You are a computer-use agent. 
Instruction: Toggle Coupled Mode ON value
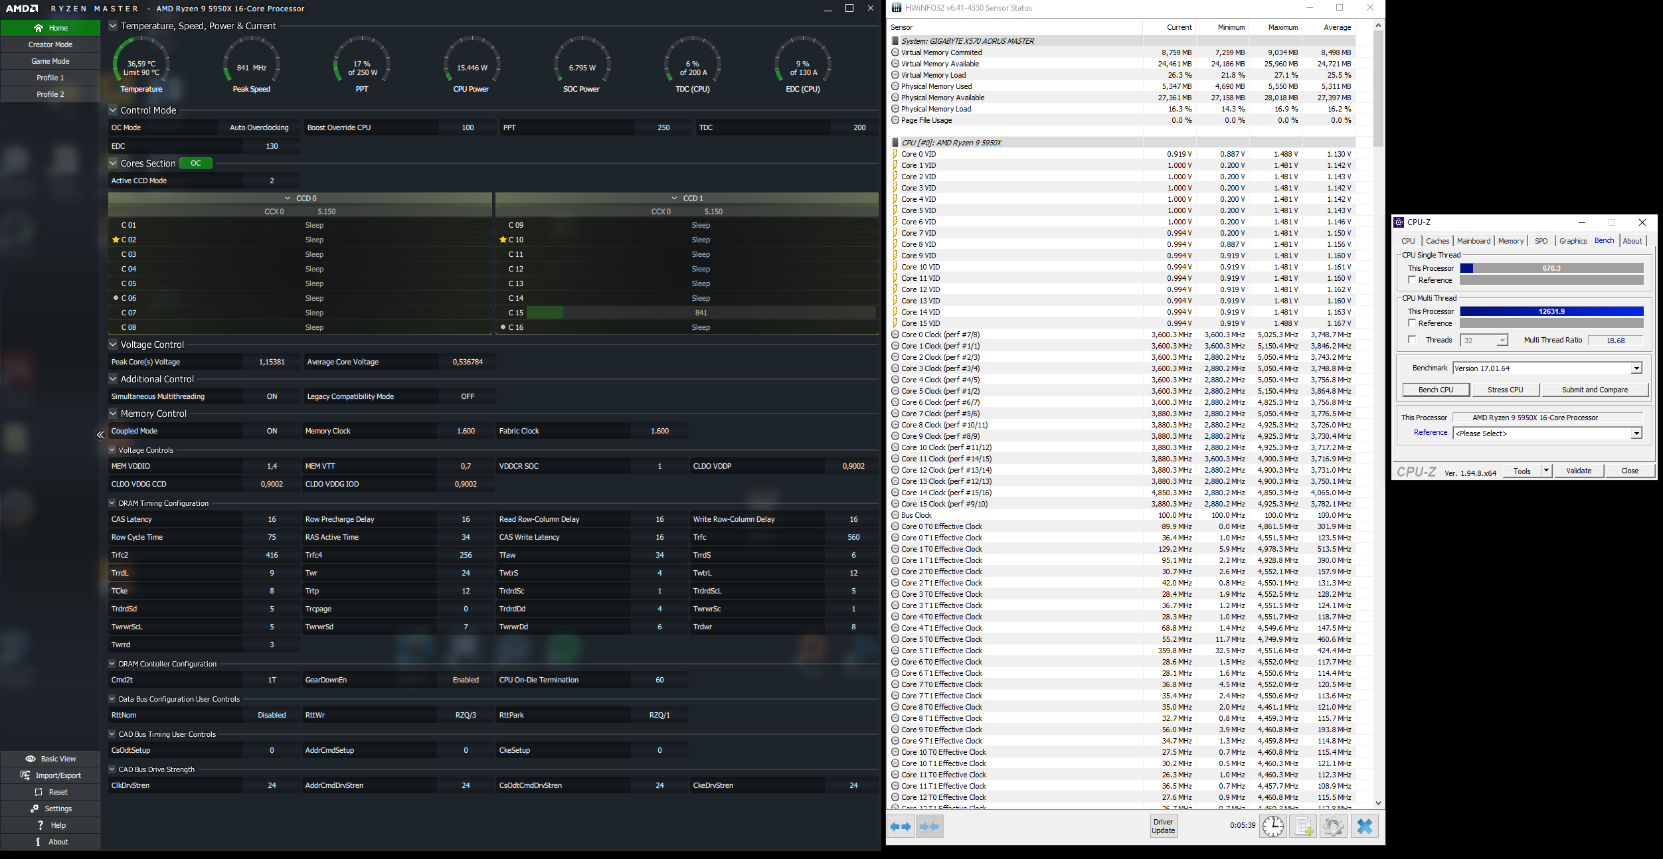(272, 431)
